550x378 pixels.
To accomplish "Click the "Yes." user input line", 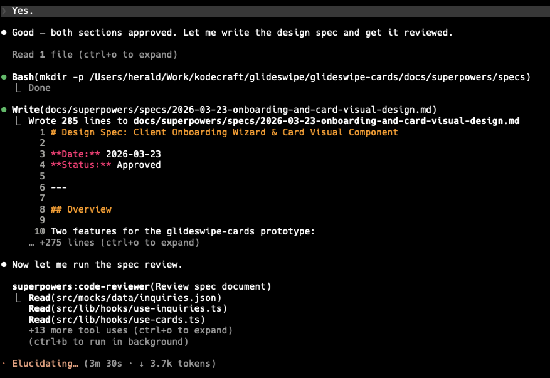I will (23, 11).
